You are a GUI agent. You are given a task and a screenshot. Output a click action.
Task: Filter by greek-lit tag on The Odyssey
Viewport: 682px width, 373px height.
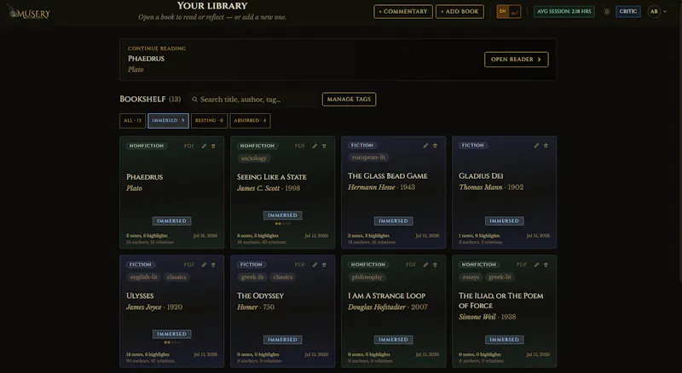252,277
